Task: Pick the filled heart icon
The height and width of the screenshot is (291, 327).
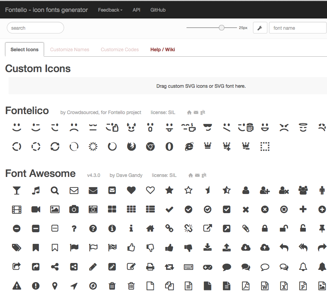Action: (131, 190)
